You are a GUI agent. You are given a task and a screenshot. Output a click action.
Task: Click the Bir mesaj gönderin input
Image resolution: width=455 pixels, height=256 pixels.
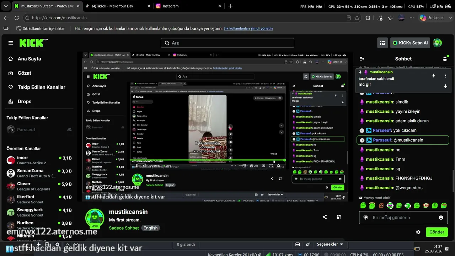pyautogui.click(x=403, y=218)
